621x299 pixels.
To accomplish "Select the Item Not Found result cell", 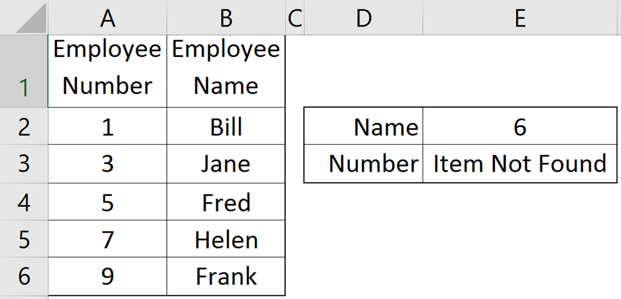I will pyautogui.click(x=520, y=163).
